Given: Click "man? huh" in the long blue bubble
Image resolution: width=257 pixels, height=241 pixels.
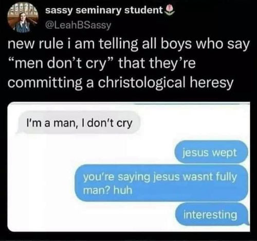Looking at the screenshot, I should coord(108,190).
